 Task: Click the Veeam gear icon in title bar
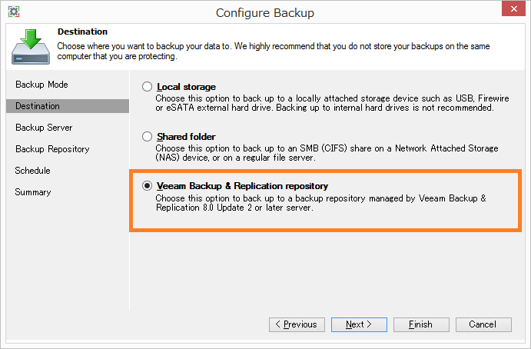tap(14, 12)
